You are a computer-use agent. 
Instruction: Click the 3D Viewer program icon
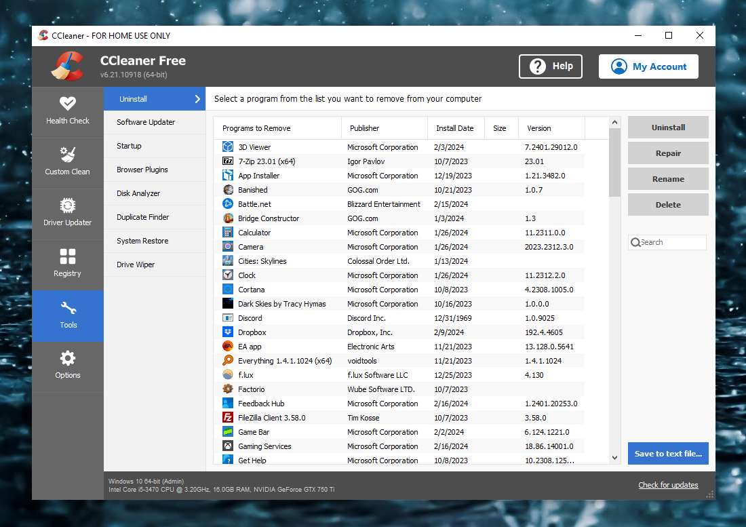click(x=228, y=147)
